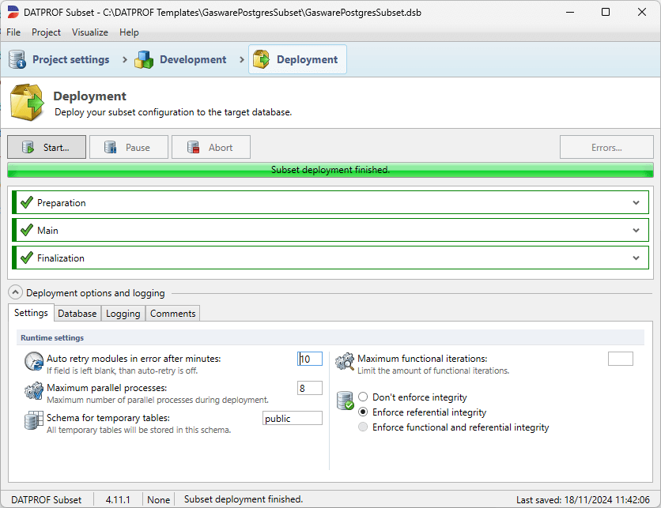661x508 pixels.
Task: Expand the Main section
Action: coord(636,230)
